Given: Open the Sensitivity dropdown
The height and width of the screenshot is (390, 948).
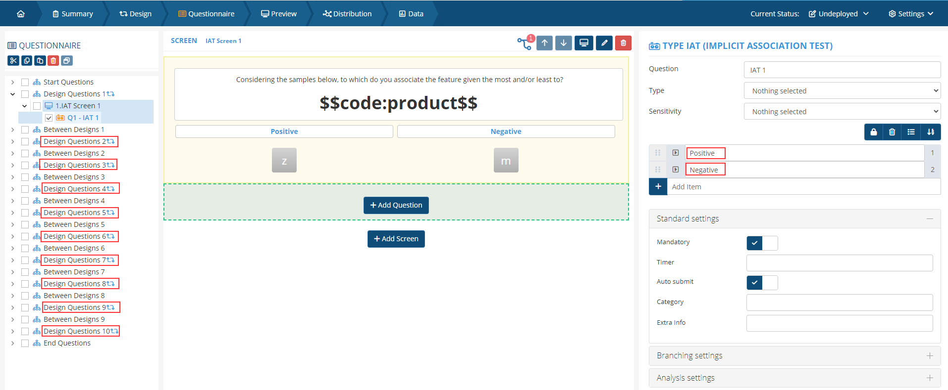Looking at the screenshot, I should pos(842,112).
